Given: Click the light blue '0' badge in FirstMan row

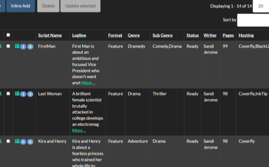Looking at the screenshot, I should click(30, 46).
